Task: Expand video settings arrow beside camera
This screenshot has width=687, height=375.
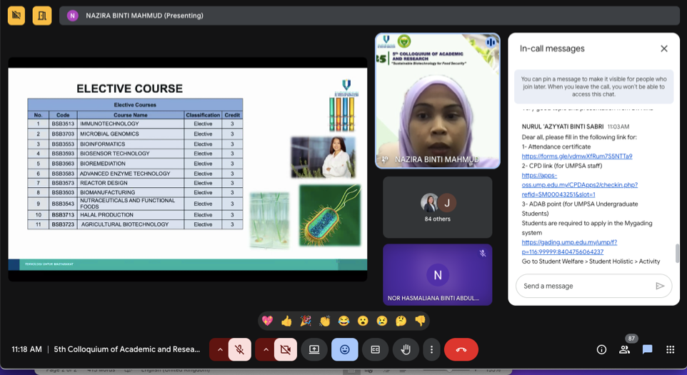Action: [x=266, y=349]
